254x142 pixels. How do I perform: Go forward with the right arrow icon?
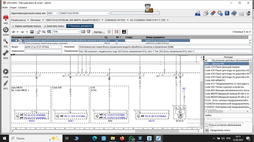pos(23,32)
